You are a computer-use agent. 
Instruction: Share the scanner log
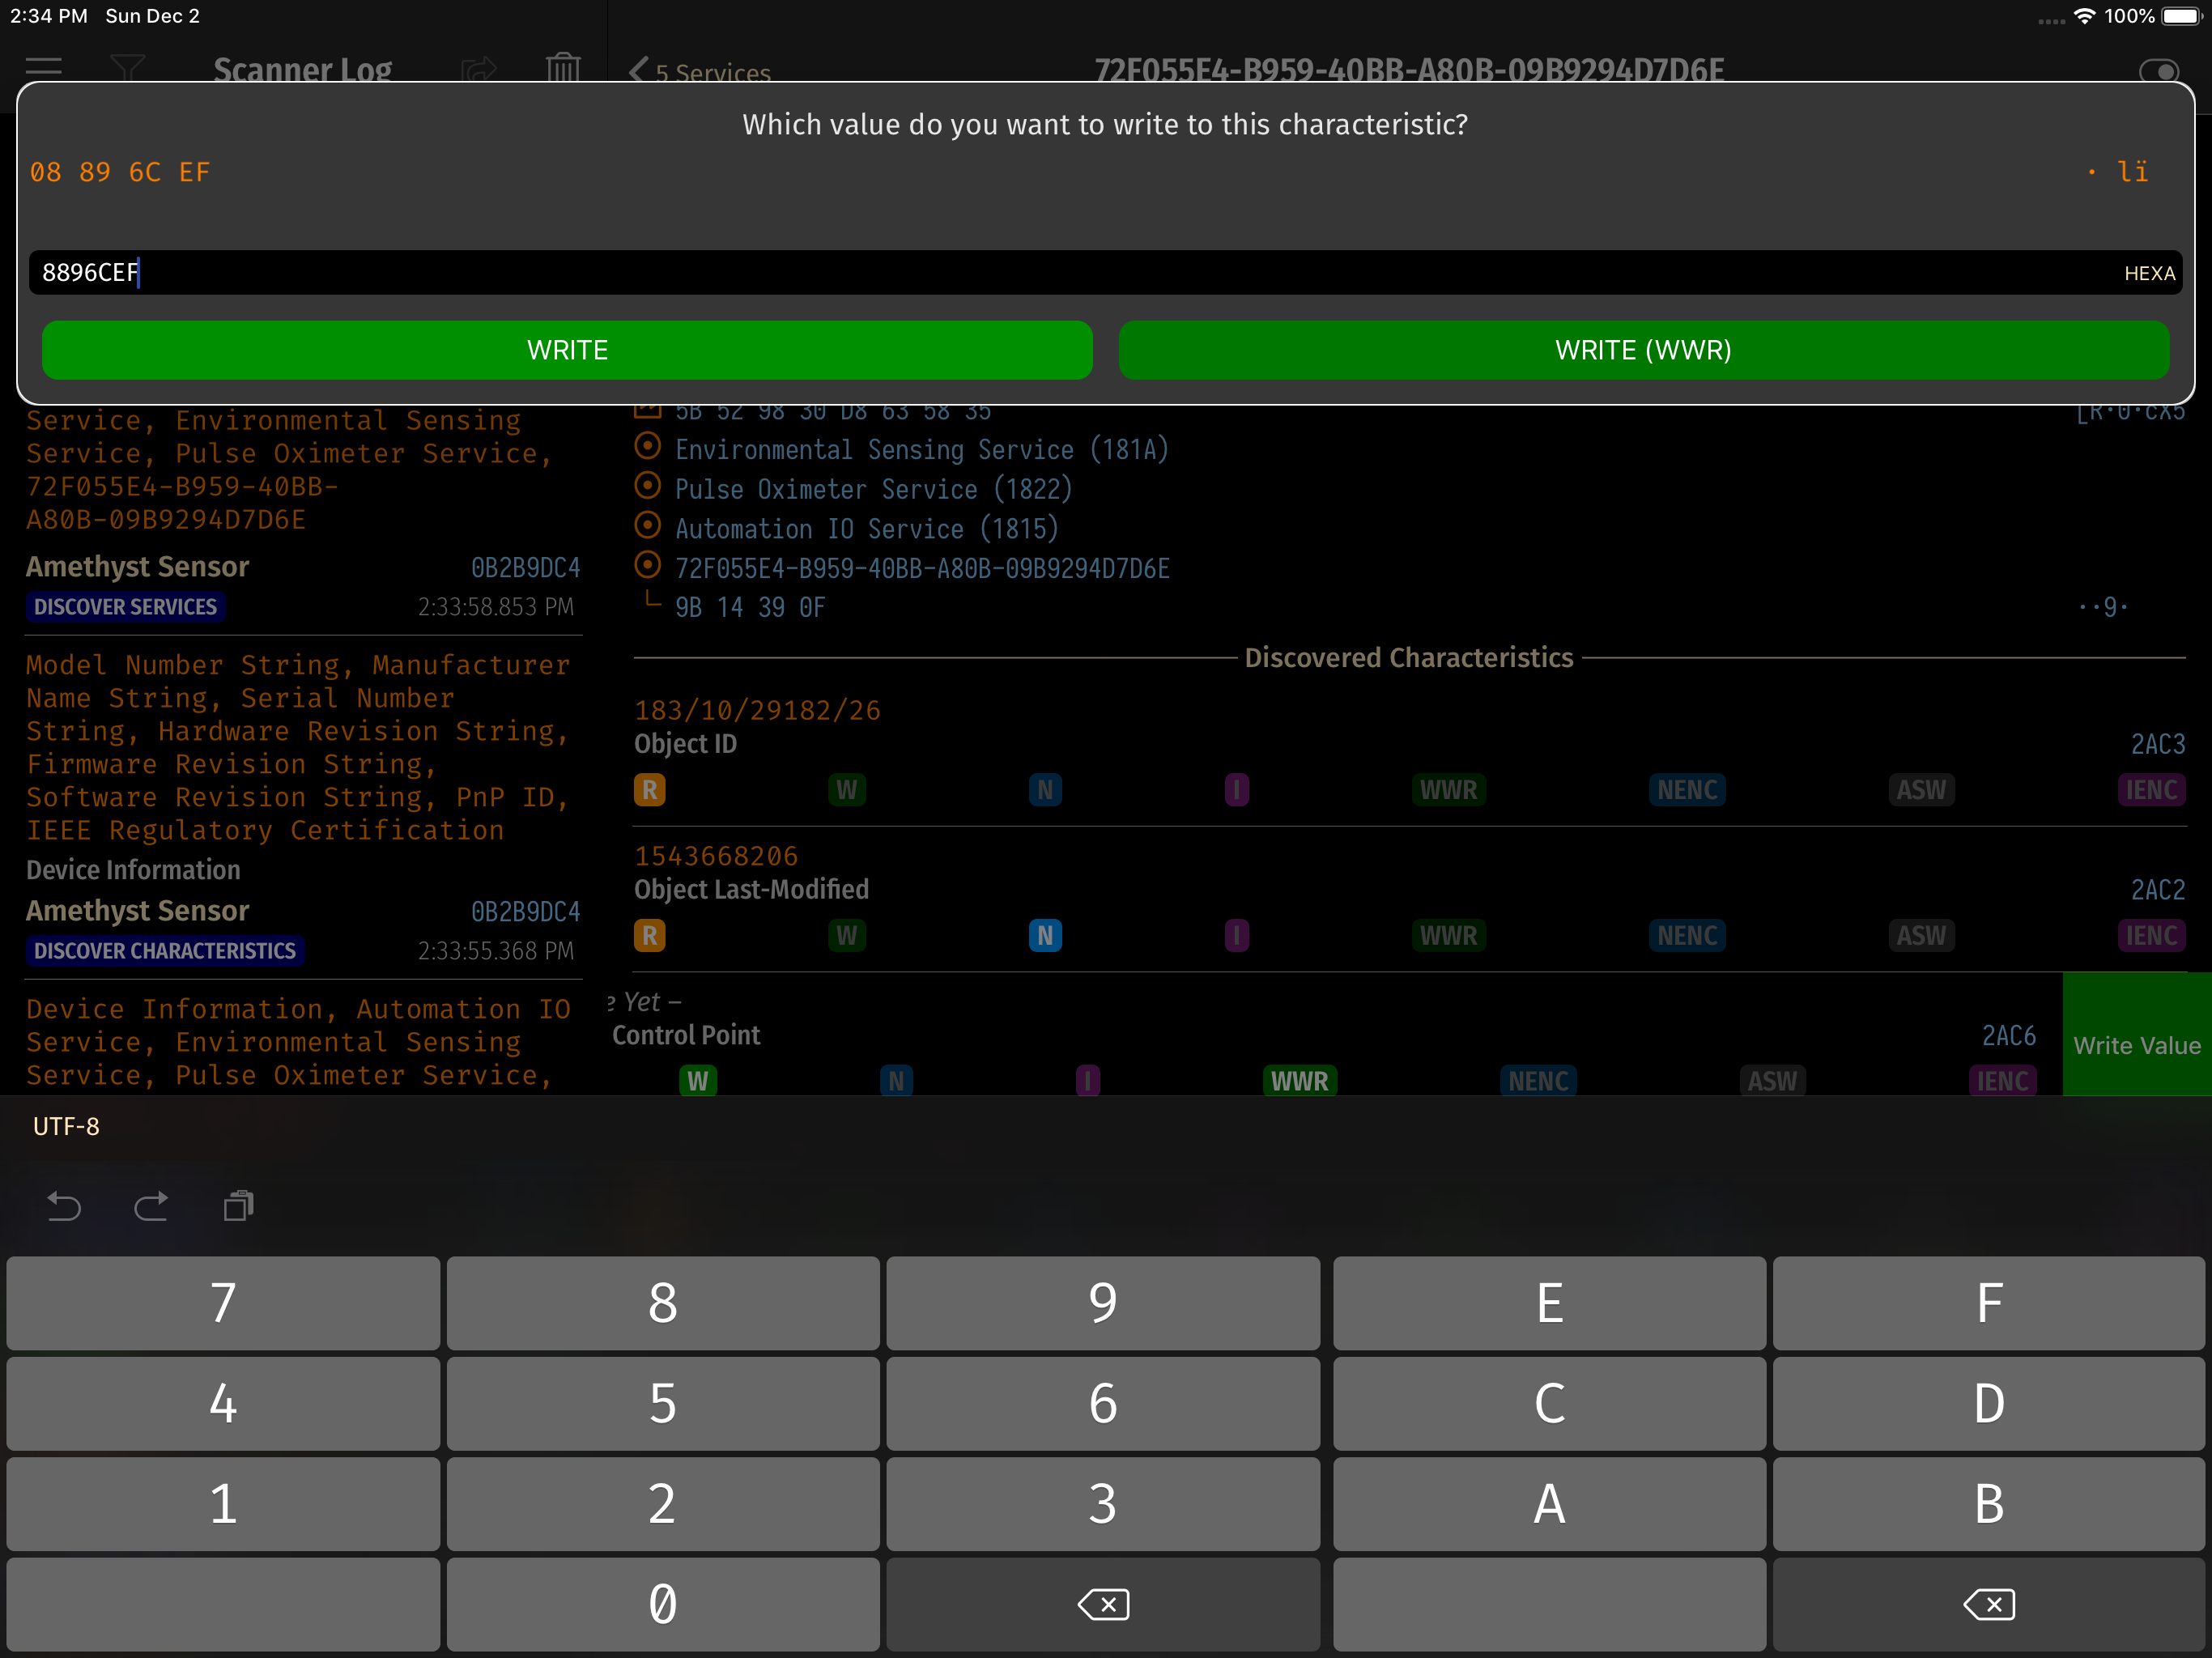(480, 66)
